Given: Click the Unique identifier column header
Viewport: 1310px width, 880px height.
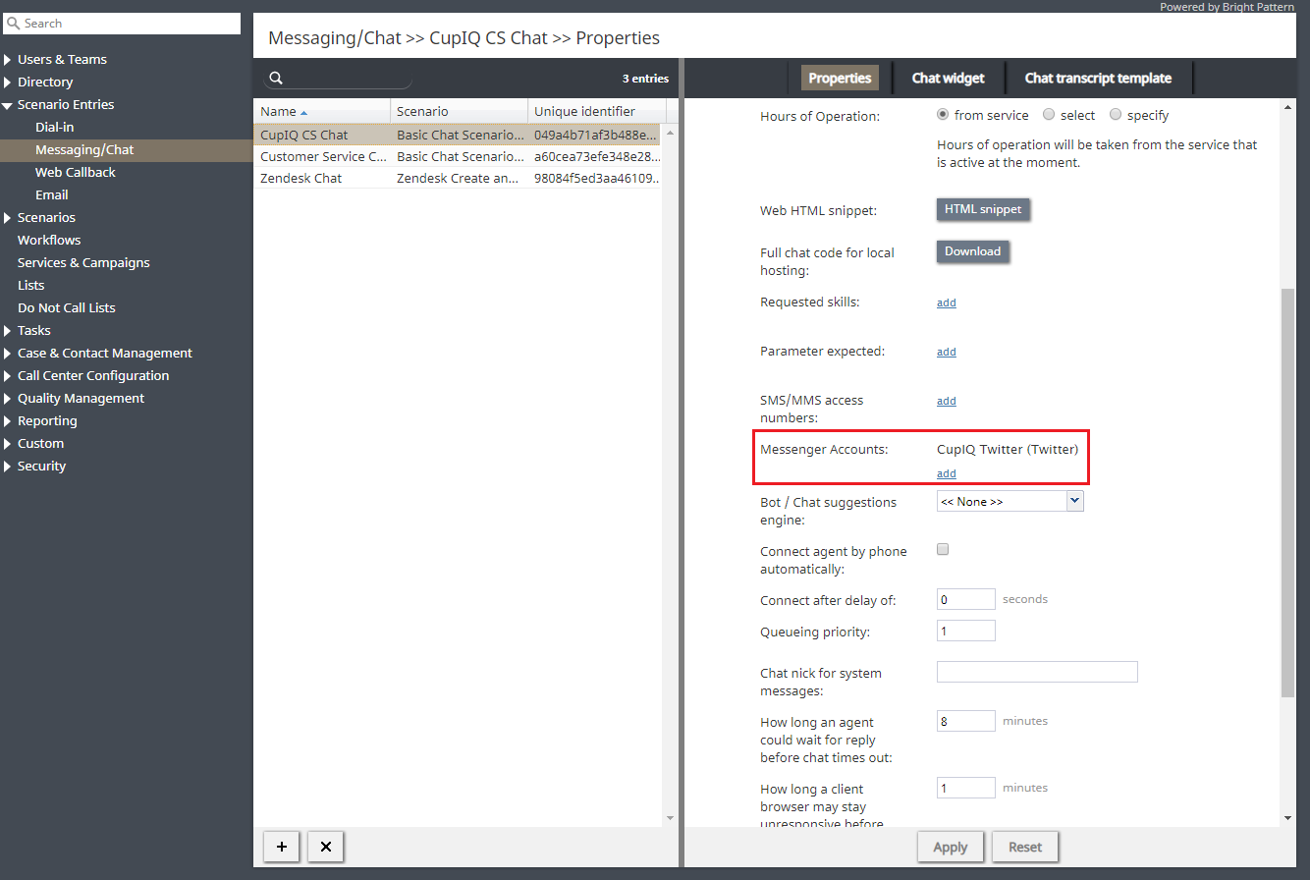Looking at the screenshot, I should point(596,112).
